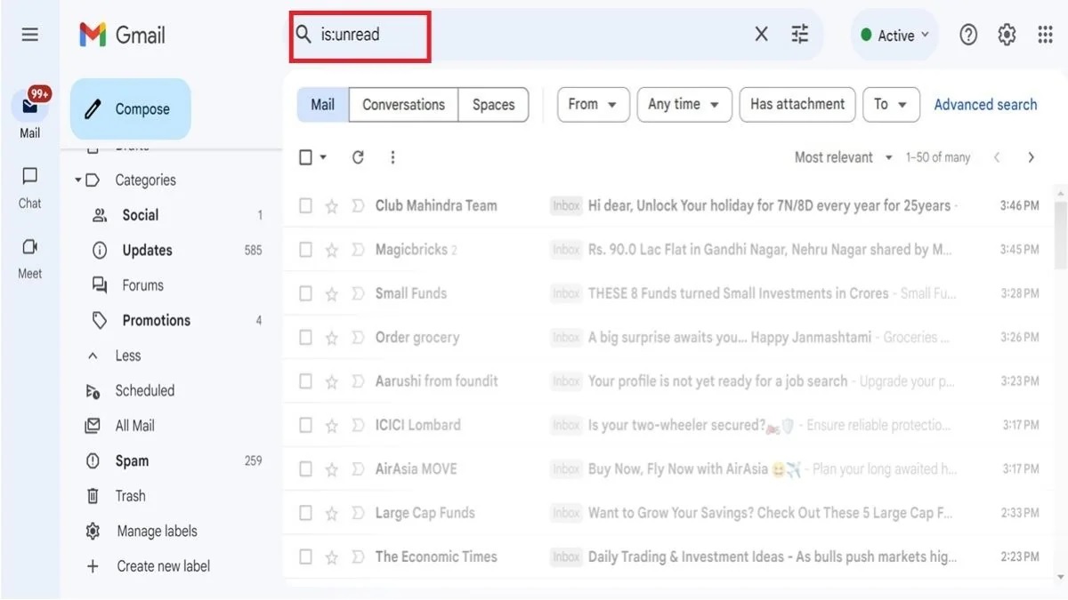Mark AirAsia MOVE email as important
Screen dimensions: 1068x600
[x=358, y=468]
